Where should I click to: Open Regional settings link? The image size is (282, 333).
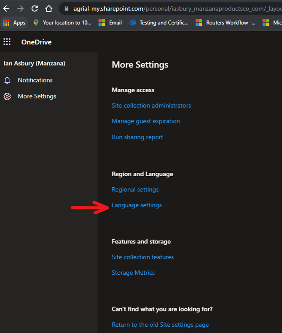tap(135, 190)
